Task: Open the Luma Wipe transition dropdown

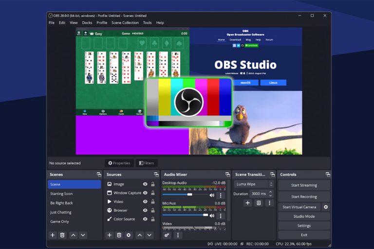Action: (x=254, y=184)
